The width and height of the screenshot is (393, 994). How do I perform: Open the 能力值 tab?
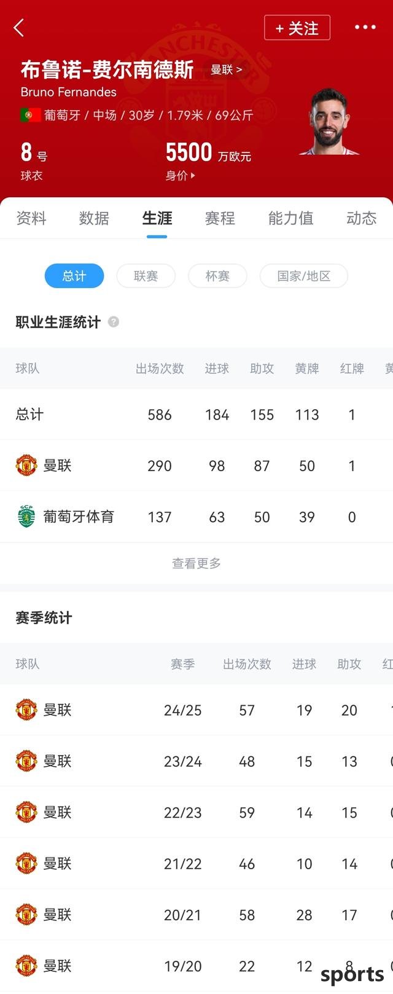291,218
